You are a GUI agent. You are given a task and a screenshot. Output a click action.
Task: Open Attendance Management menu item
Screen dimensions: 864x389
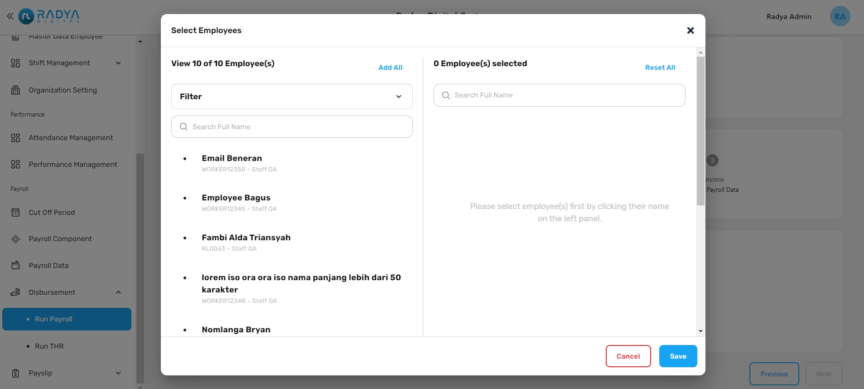click(71, 138)
